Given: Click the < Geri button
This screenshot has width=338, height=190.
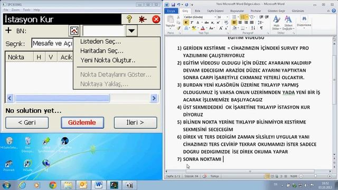Looking at the screenshot, I should point(27,122).
